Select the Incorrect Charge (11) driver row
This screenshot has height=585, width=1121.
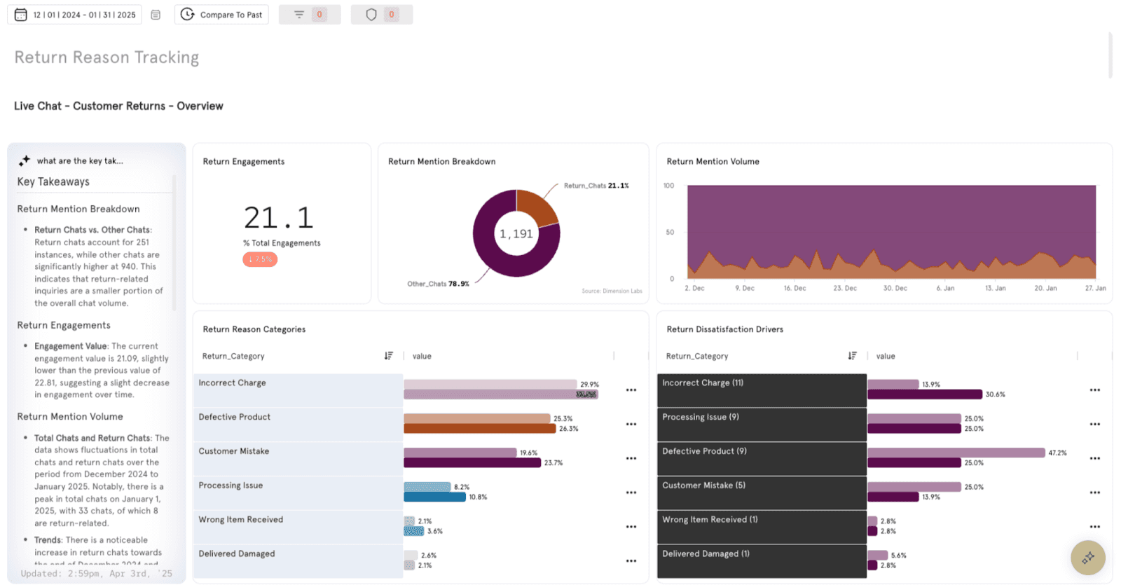pos(762,390)
